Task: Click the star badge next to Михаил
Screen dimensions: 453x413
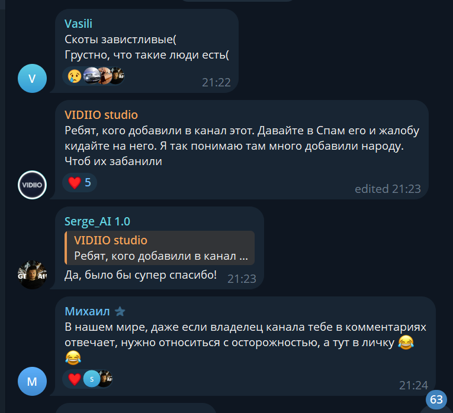Action: tap(120, 311)
